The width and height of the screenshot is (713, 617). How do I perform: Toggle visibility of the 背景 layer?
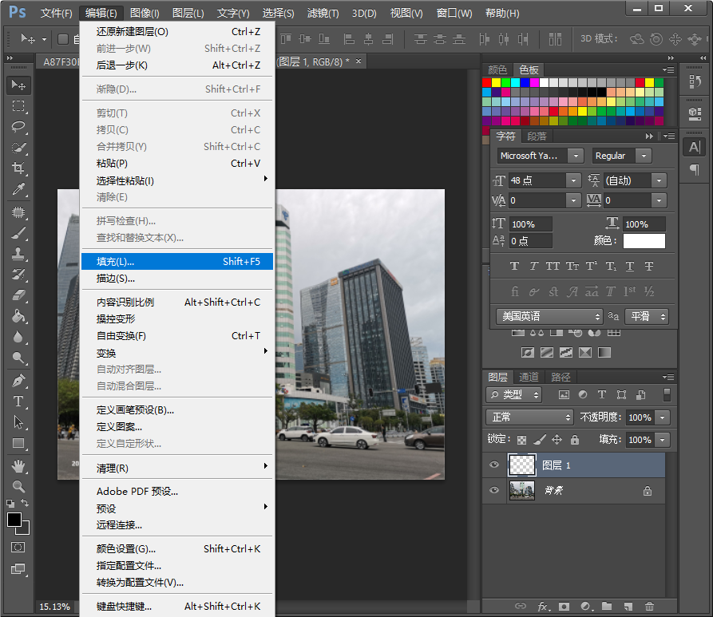tap(494, 491)
